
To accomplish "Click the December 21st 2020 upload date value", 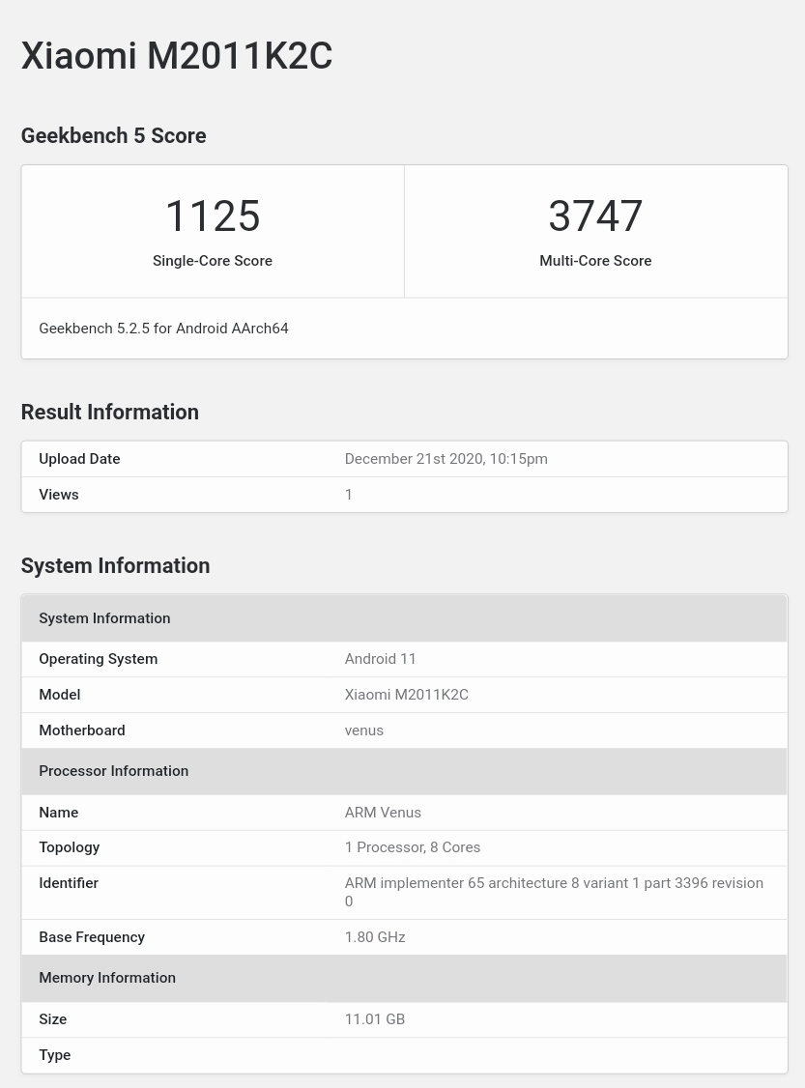I will (446, 459).
